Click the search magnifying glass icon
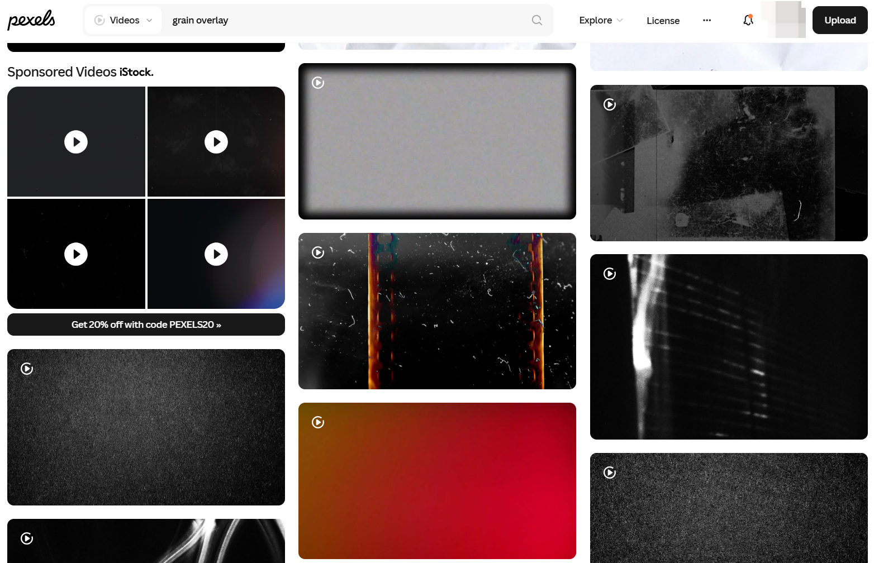Viewport: 874px width, 563px height. coord(536,20)
